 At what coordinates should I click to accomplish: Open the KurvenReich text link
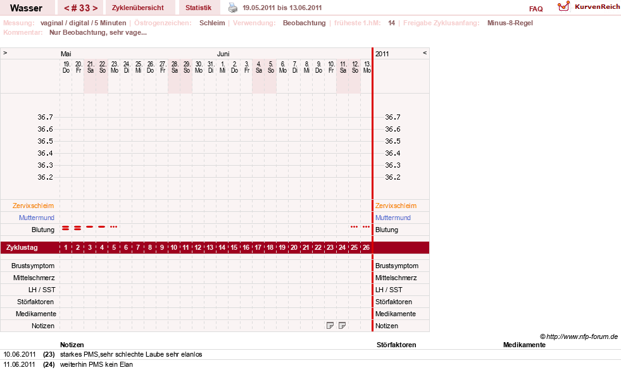tap(597, 7)
